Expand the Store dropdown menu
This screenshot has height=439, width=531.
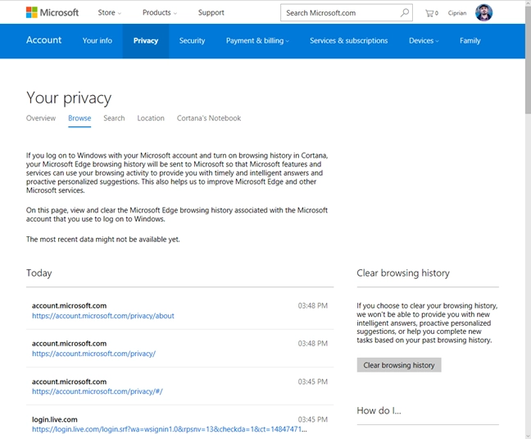pos(109,12)
